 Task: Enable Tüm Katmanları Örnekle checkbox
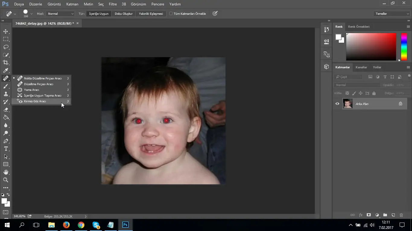coord(171,14)
